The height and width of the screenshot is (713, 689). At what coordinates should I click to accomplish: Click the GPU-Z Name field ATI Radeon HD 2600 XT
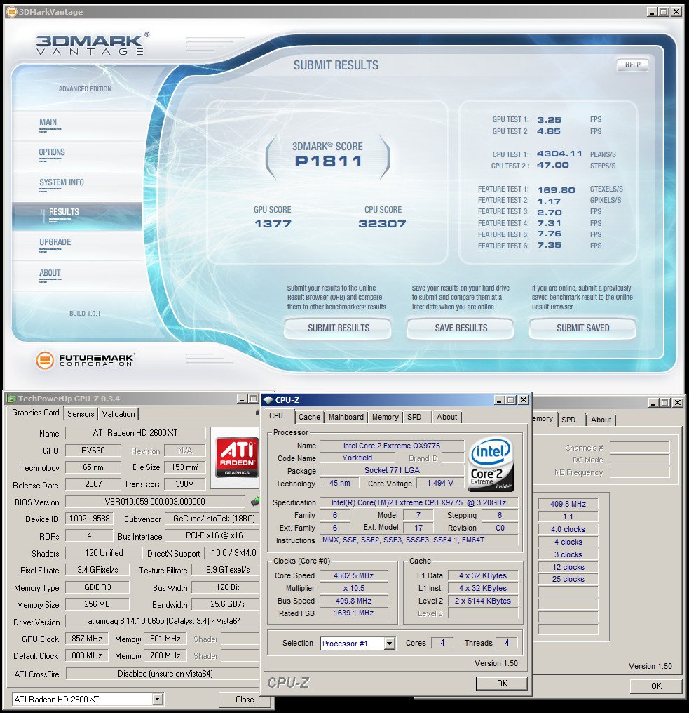(135, 433)
